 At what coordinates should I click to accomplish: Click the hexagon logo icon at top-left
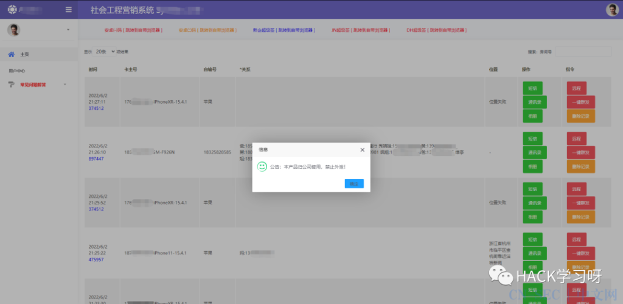pos(12,10)
